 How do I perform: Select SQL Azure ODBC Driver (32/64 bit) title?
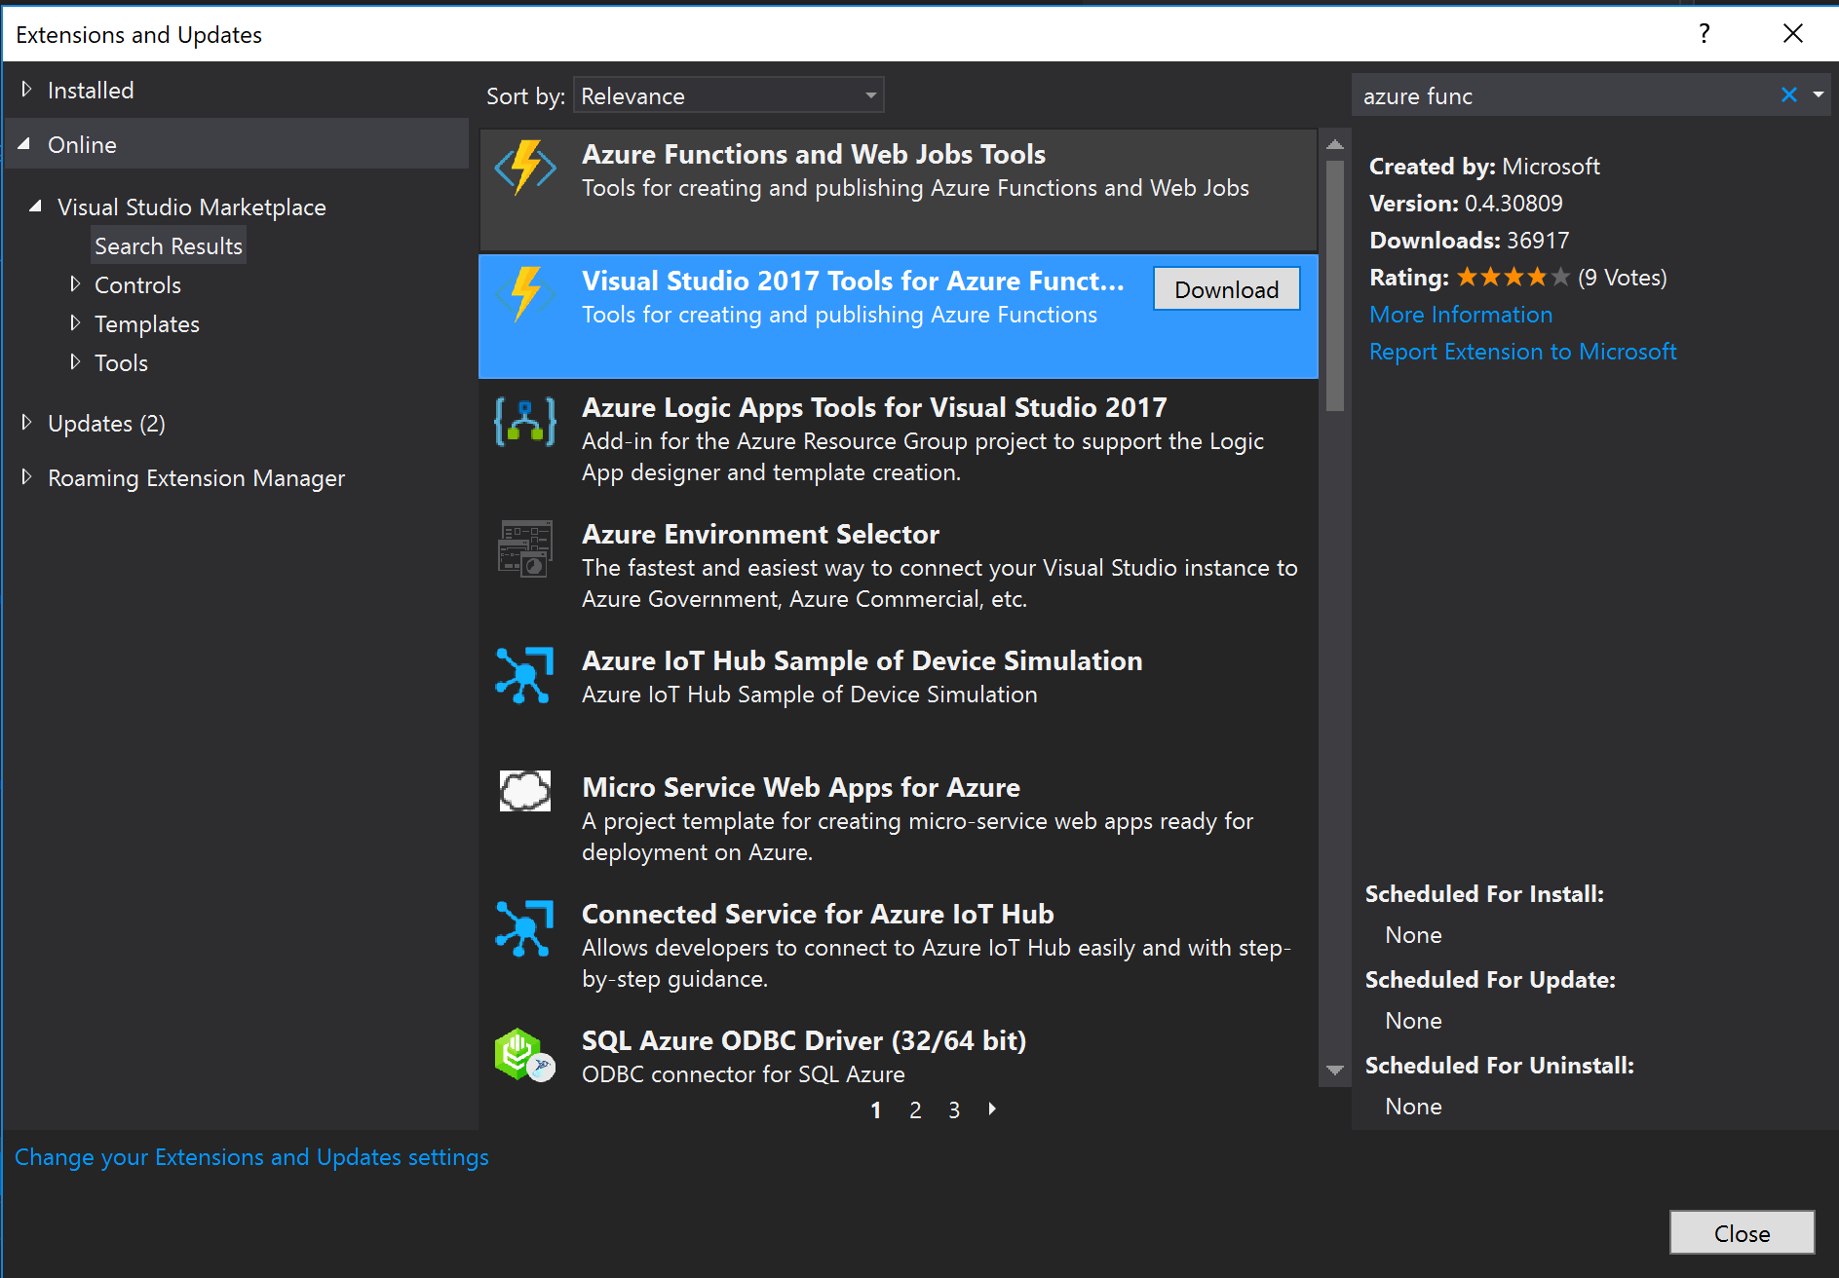[804, 1040]
